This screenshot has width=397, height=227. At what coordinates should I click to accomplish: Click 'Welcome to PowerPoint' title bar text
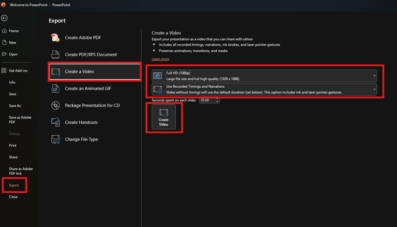28,5
